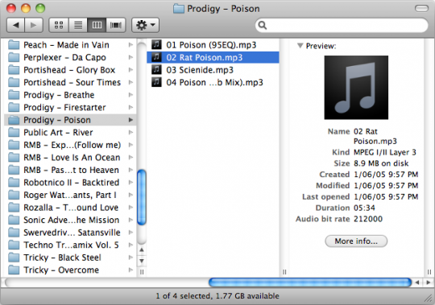Click the Audio bit rate value 212000

click(368, 219)
